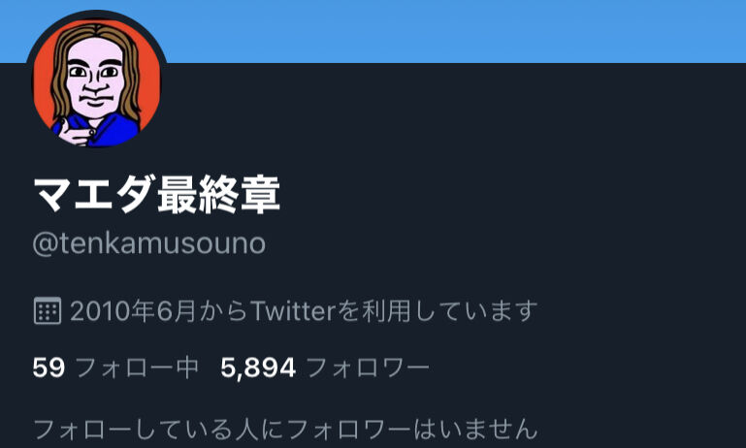Tap the pointing hand in the avatar illustration

click(x=75, y=133)
